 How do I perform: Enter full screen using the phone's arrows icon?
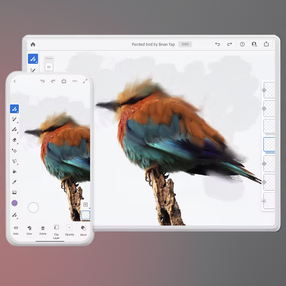point(85,81)
